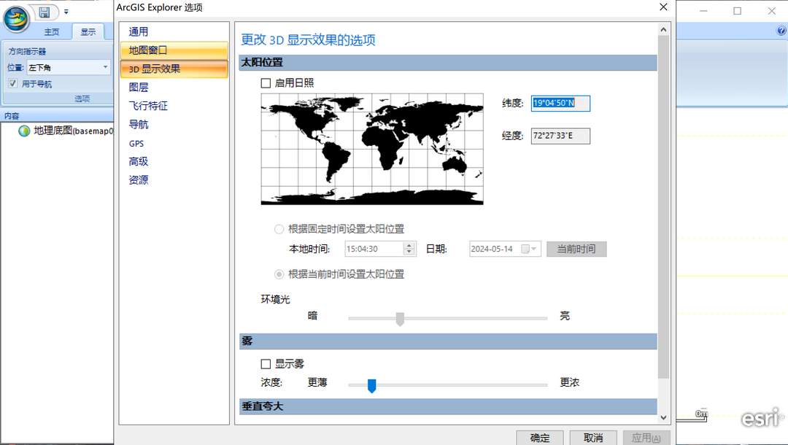Enable the 启用日照 sunlight checkbox
Screen dimensions: 788x445
[266, 83]
